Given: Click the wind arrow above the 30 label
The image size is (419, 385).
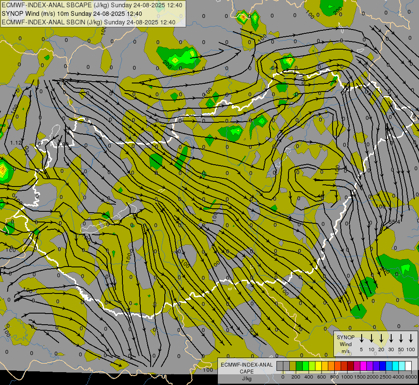Looking at the screenshot, I should (x=391, y=338).
